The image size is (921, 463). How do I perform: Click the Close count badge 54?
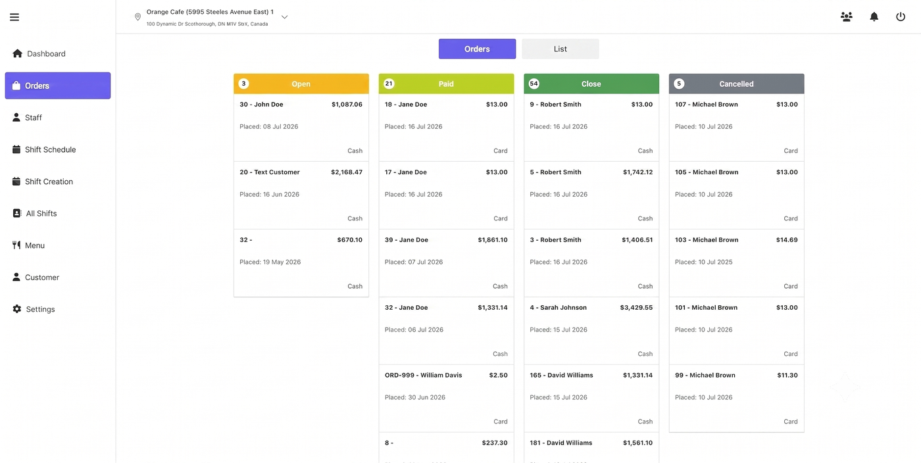(534, 84)
